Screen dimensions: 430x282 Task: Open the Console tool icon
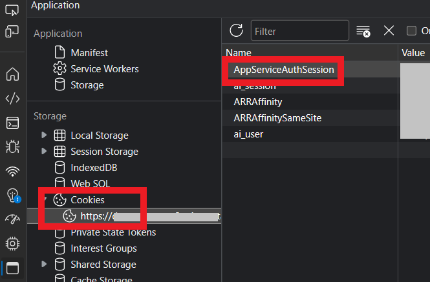(12, 123)
